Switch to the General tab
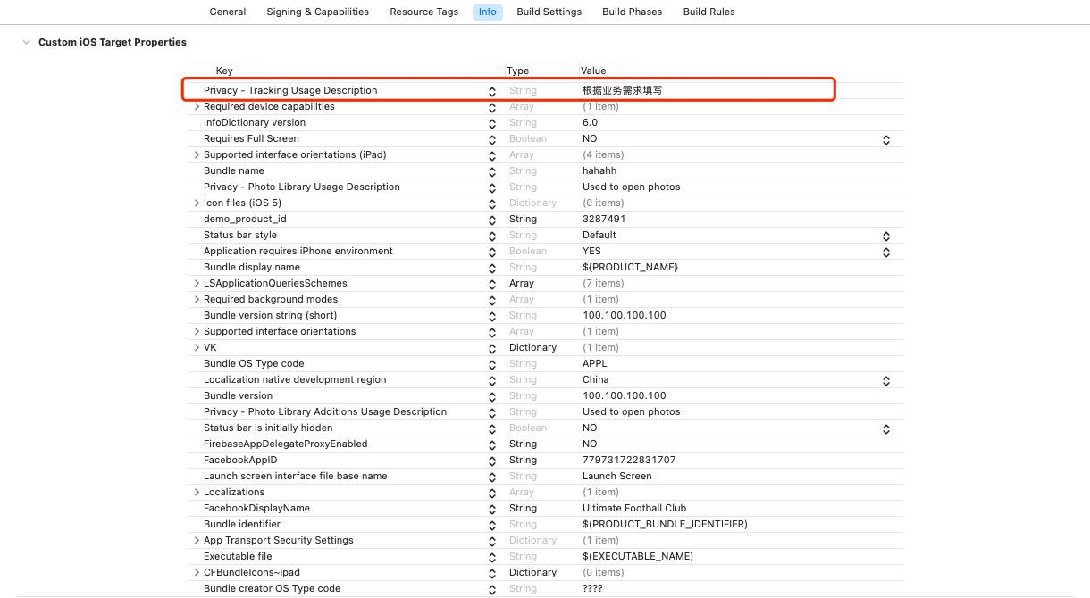1090x598 pixels. click(228, 12)
